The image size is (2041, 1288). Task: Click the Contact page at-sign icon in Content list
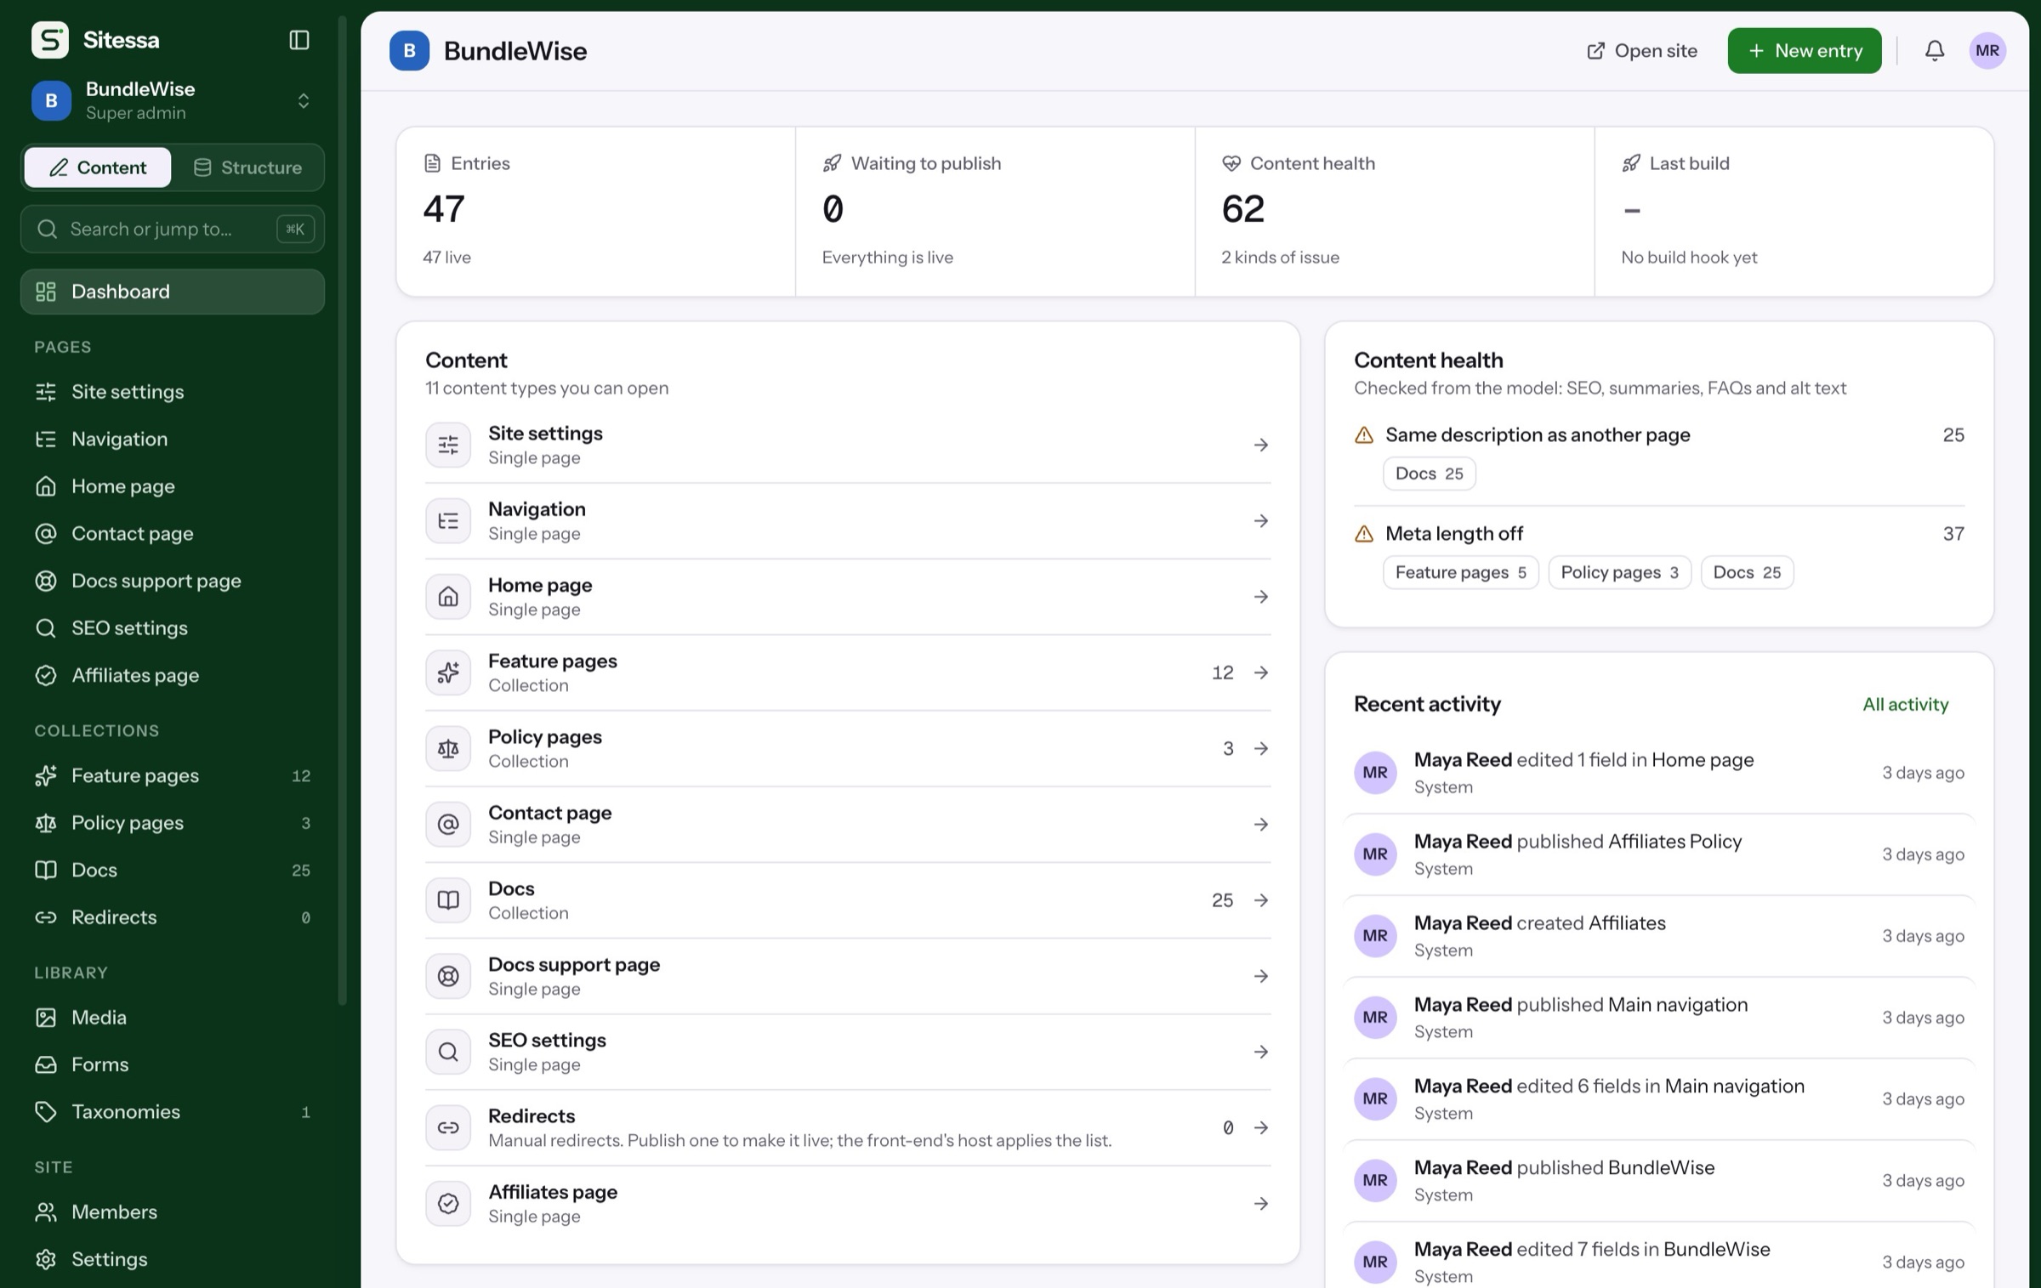448,824
